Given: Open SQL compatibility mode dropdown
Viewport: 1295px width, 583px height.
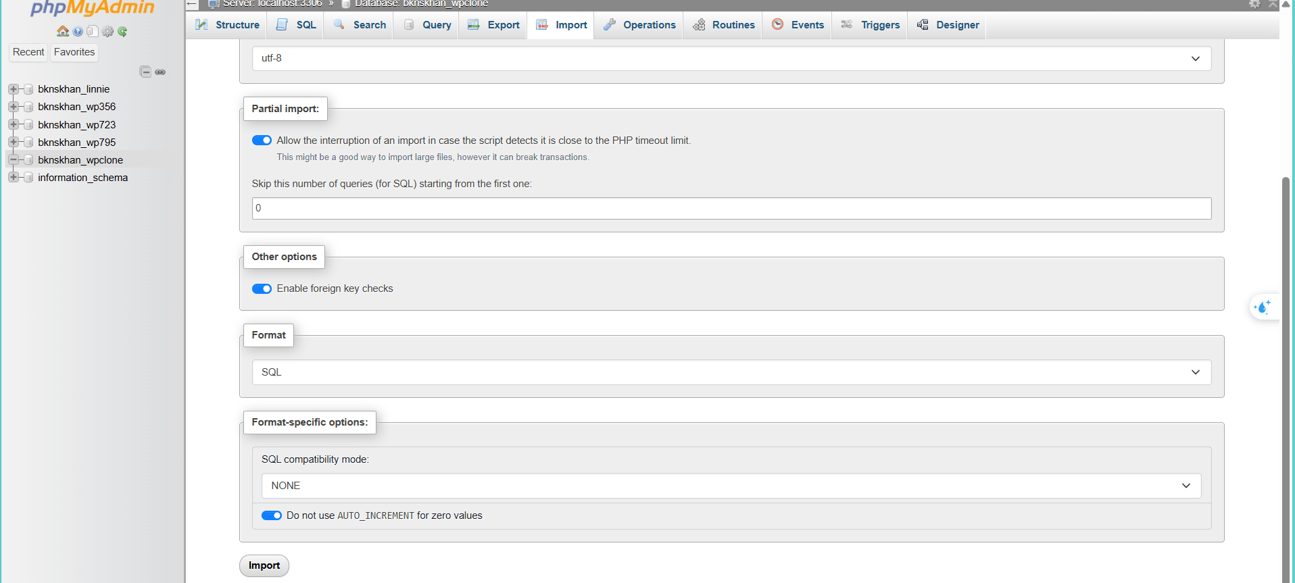Looking at the screenshot, I should click(731, 486).
